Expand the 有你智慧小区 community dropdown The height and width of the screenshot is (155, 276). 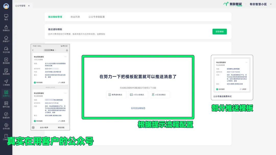click(x=271, y=4)
